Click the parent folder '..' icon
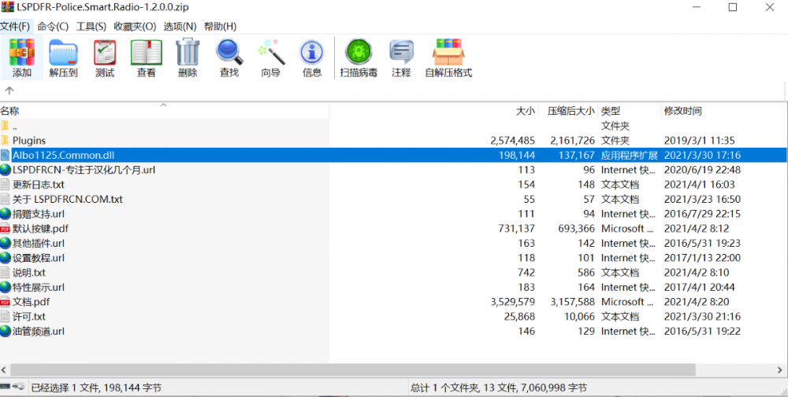This screenshot has height=397, width=788. click(x=5, y=125)
